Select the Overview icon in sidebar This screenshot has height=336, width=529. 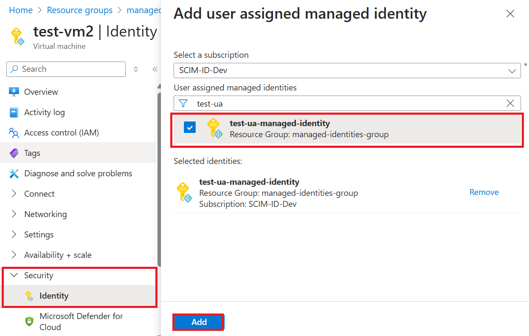pos(14,92)
